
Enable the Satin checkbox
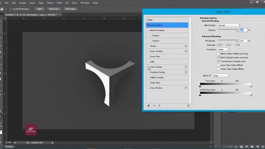coord(148,62)
